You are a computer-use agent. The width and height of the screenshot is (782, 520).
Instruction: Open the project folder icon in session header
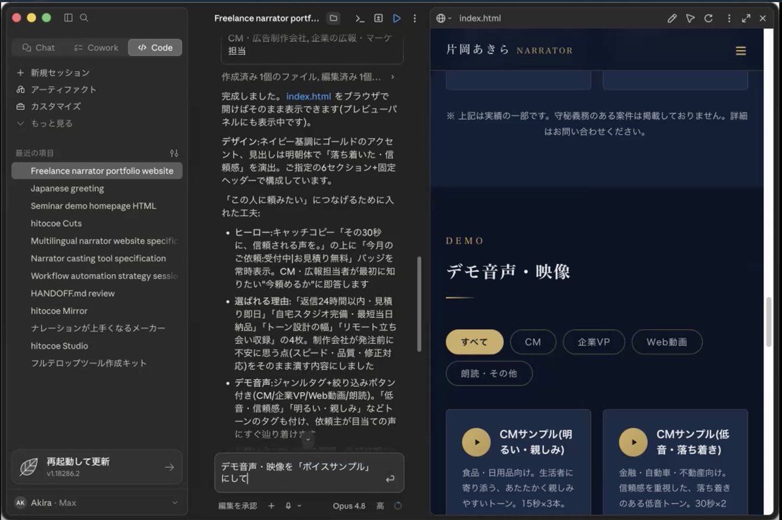point(334,18)
